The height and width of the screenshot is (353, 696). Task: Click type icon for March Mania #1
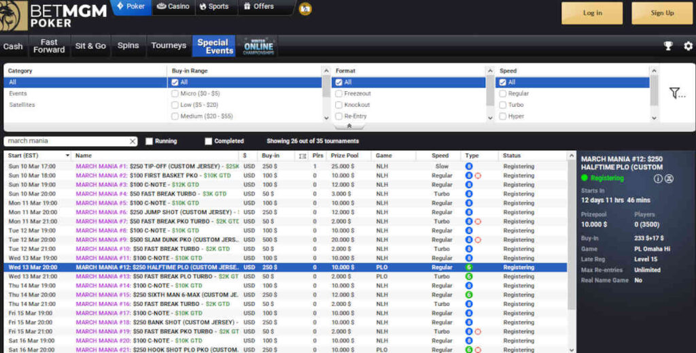tap(469, 166)
